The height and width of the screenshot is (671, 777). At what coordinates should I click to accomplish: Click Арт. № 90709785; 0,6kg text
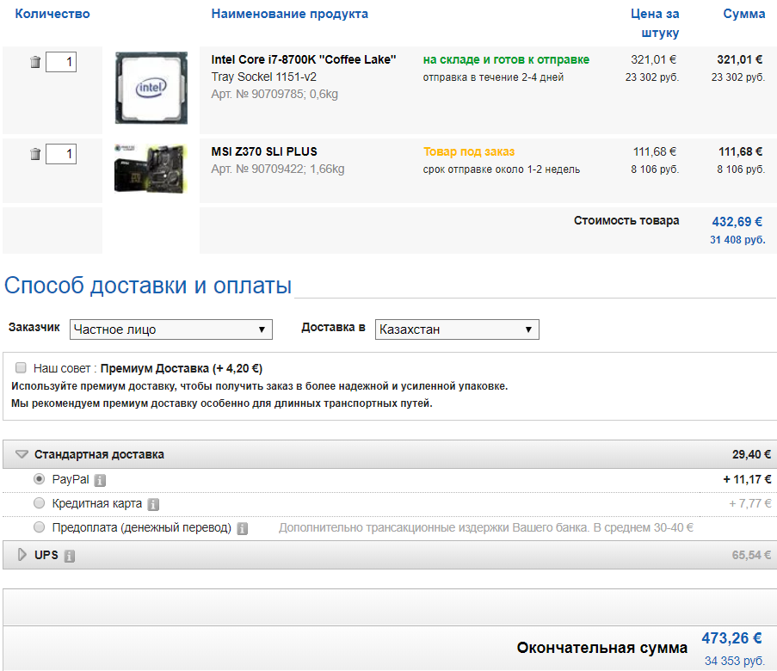point(274,94)
